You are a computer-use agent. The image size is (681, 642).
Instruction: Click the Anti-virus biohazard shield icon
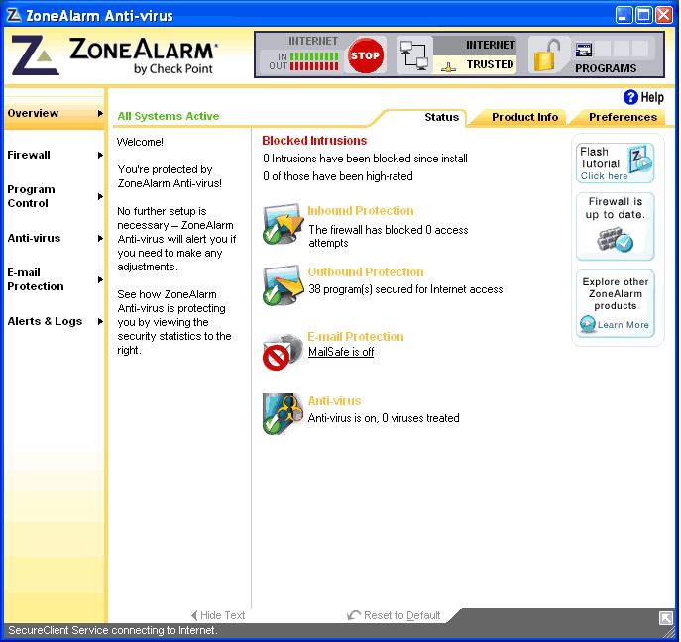click(x=283, y=414)
